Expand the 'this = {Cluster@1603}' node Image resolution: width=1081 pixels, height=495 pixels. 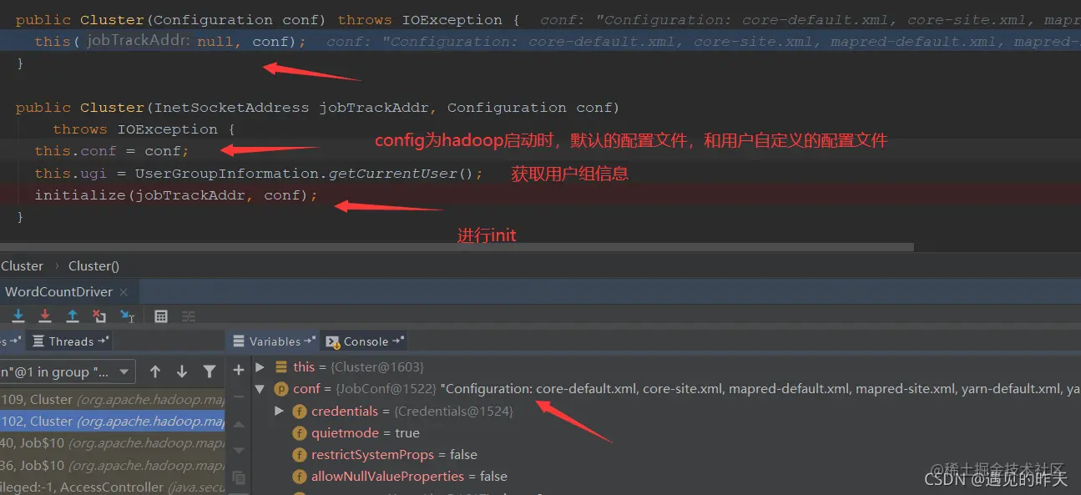[x=260, y=367]
